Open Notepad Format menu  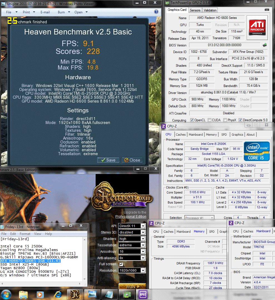[x=25, y=234]
